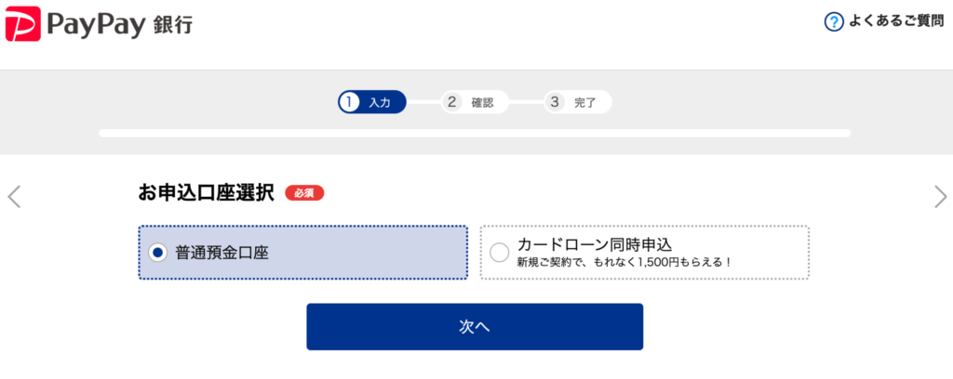Click the red PayPay logo icon
The height and width of the screenshot is (379, 953).
tap(23, 23)
